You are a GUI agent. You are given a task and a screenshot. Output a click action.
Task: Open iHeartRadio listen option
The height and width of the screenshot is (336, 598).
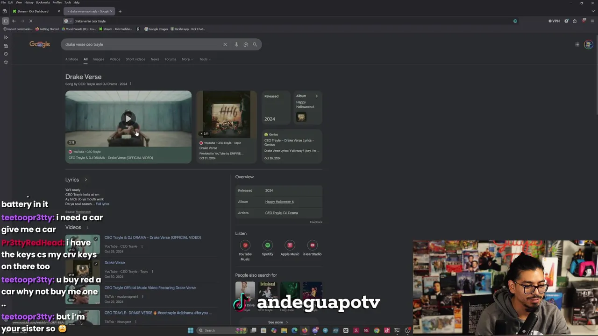(x=312, y=249)
